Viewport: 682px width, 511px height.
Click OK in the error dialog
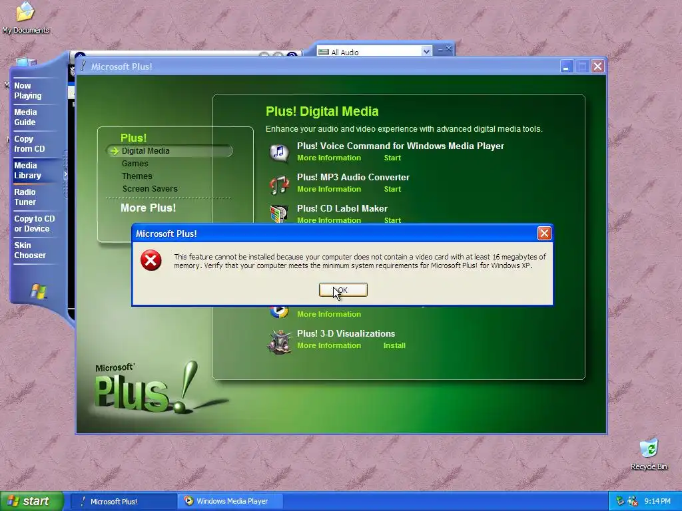point(343,290)
